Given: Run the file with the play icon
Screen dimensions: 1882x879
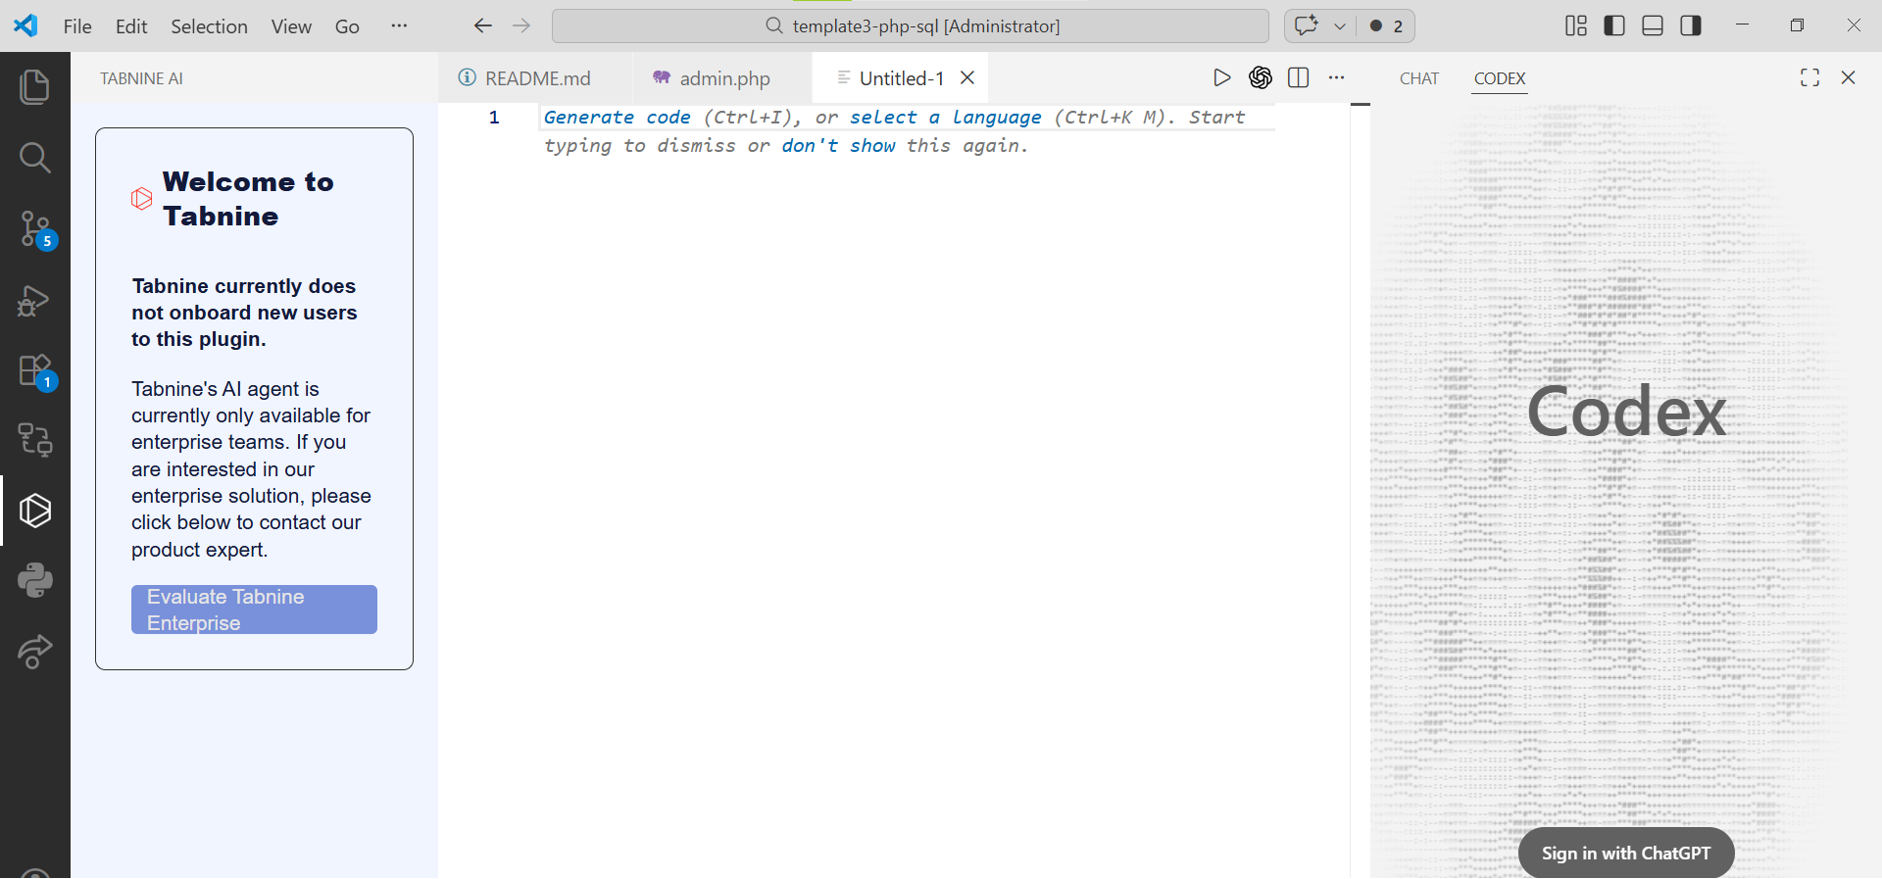Looking at the screenshot, I should pos(1221,77).
